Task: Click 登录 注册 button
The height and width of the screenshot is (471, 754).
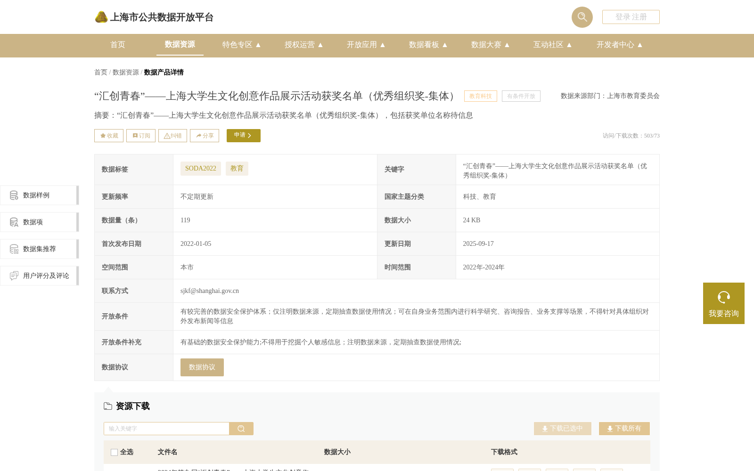Action: point(631,17)
